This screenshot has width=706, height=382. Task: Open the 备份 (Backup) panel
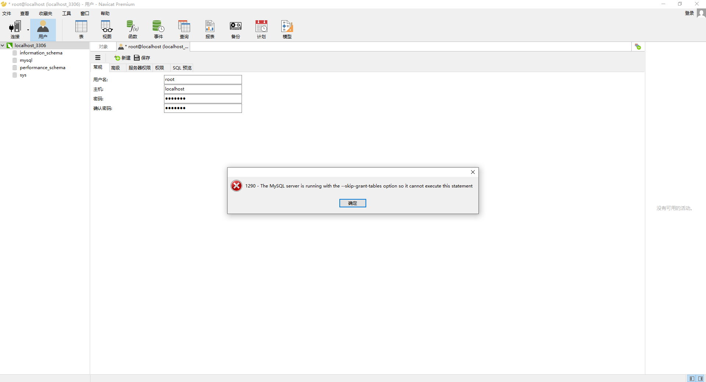pyautogui.click(x=236, y=29)
